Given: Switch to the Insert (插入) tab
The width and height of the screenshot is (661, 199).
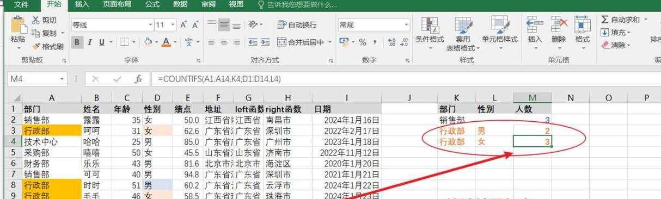Looking at the screenshot, I should [82, 4].
